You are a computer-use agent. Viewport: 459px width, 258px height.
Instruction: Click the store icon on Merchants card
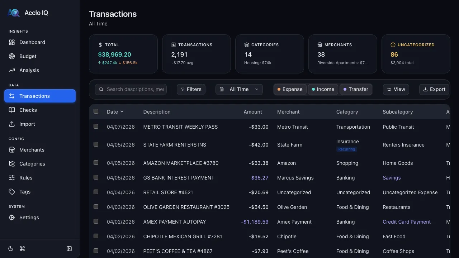click(x=320, y=45)
